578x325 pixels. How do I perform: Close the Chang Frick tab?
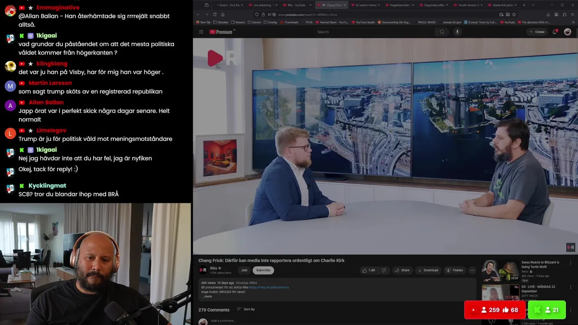(345, 5)
